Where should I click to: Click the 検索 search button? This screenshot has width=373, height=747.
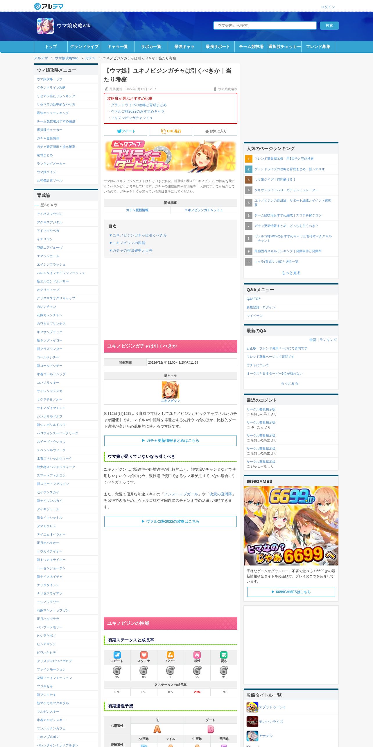(x=329, y=26)
